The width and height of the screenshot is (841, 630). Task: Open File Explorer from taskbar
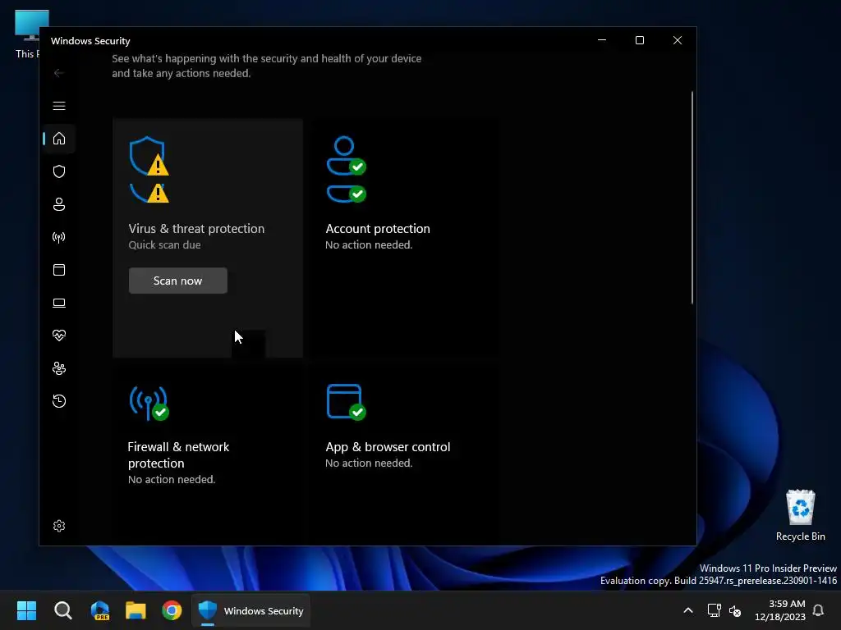click(x=136, y=610)
